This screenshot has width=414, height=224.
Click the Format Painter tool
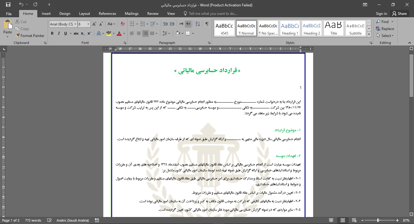pos(30,35)
